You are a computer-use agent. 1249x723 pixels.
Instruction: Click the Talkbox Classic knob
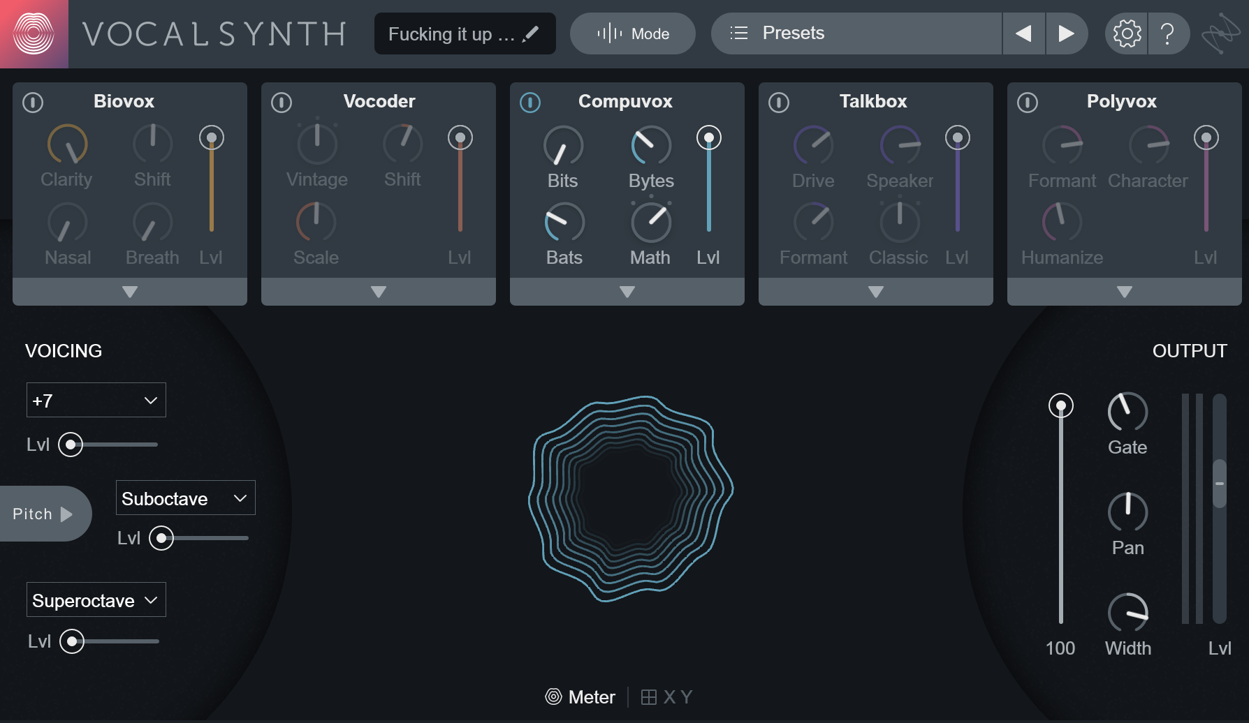coord(899,223)
